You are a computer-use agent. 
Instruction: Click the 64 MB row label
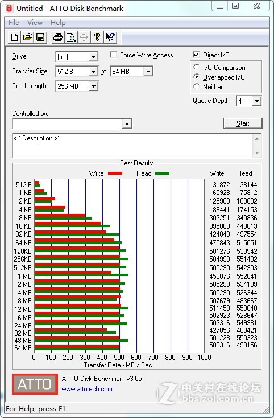click(23, 348)
